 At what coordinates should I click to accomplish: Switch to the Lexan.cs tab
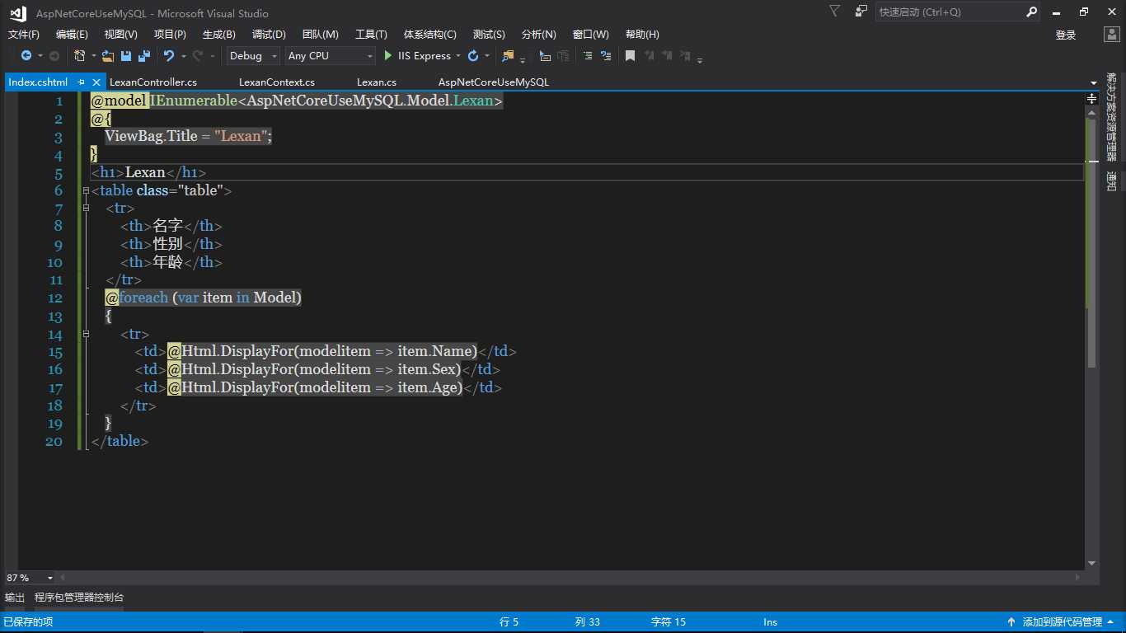tap(377, 82)
